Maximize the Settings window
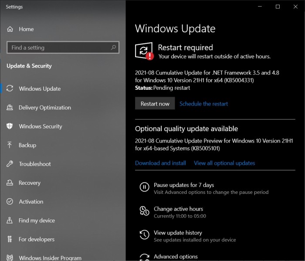The image size is (305, 261). coord(278,7)
